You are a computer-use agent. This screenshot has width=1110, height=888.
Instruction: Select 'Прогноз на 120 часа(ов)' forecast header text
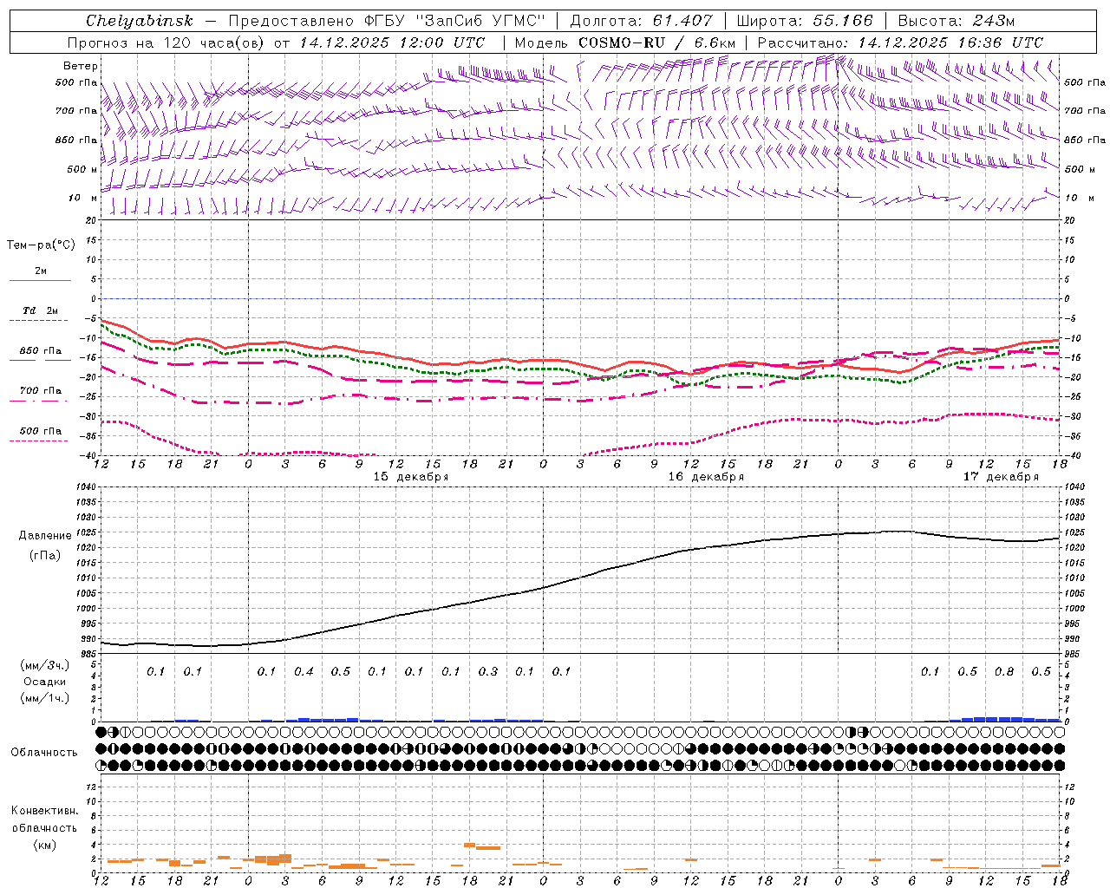tap(166, 42)
